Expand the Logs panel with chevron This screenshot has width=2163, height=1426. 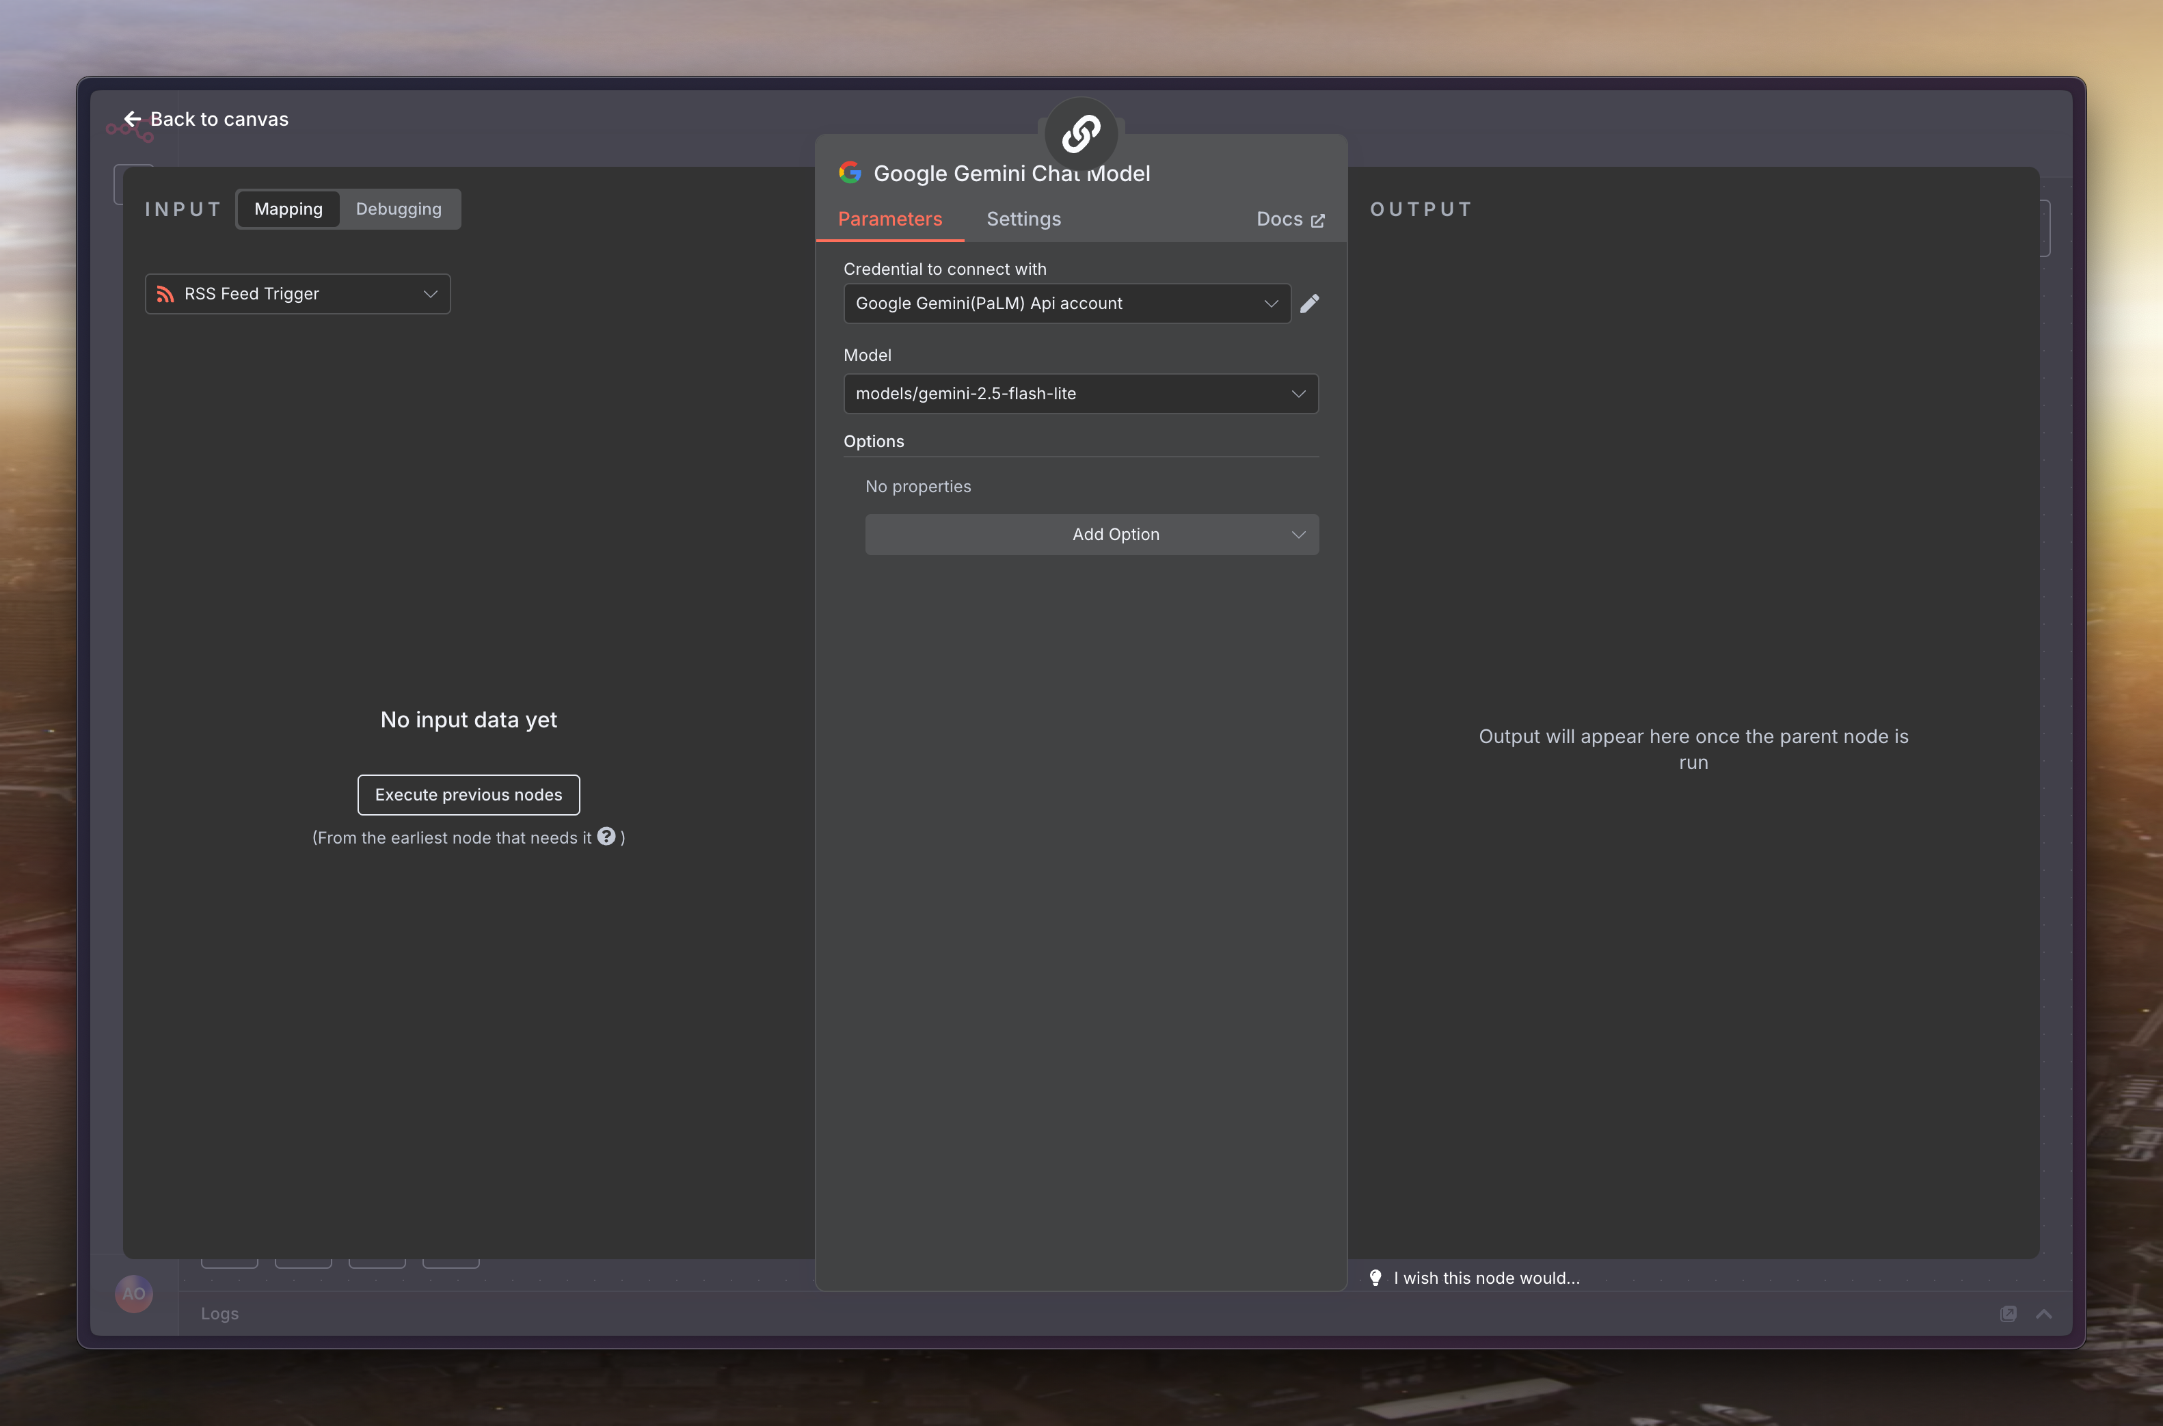(x=2043, y=1313)
